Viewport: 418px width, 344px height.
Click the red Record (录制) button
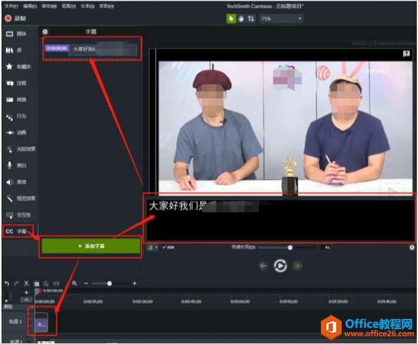(x=16, y=19)
